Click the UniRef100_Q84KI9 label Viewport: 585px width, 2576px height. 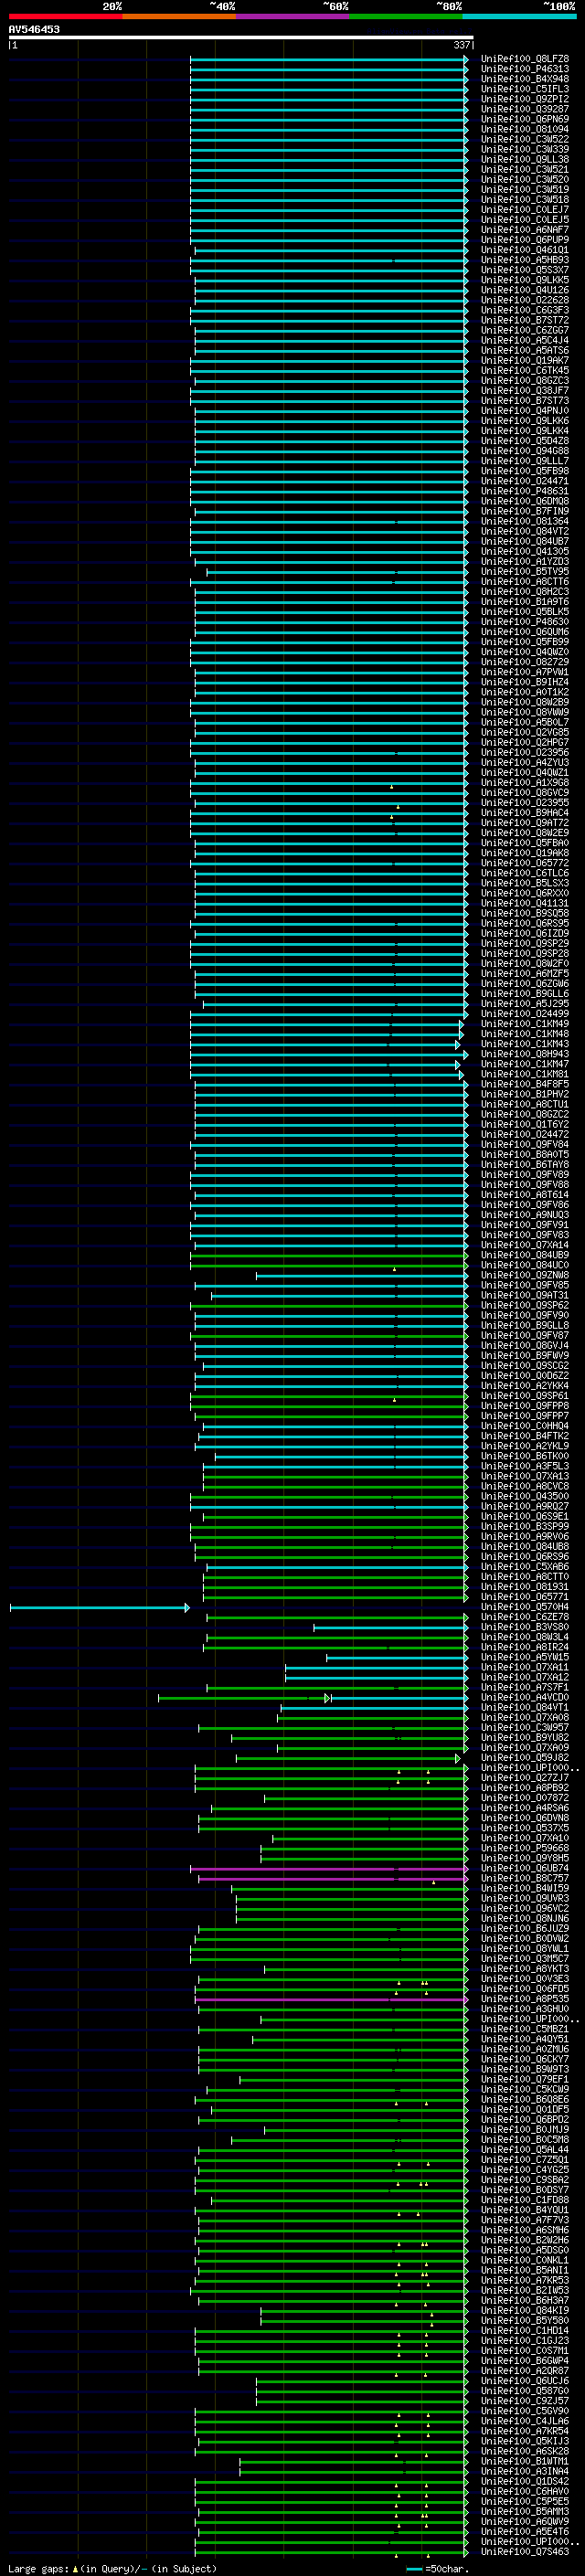coord(525,2311)
